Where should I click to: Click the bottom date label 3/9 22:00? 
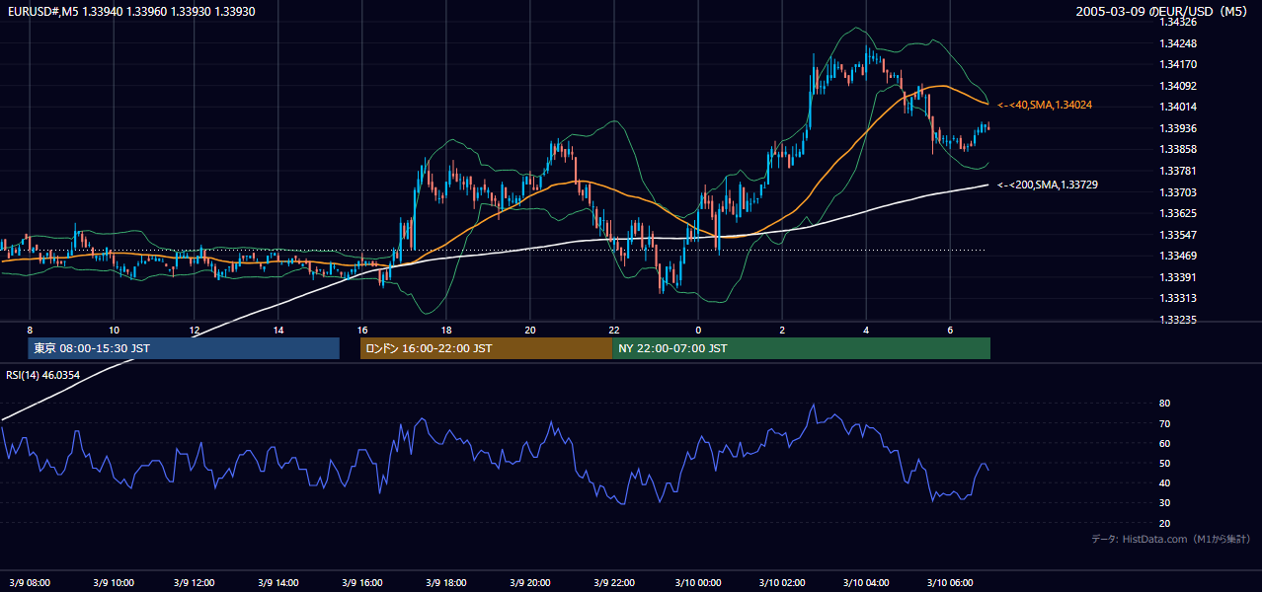pos(614,583)
